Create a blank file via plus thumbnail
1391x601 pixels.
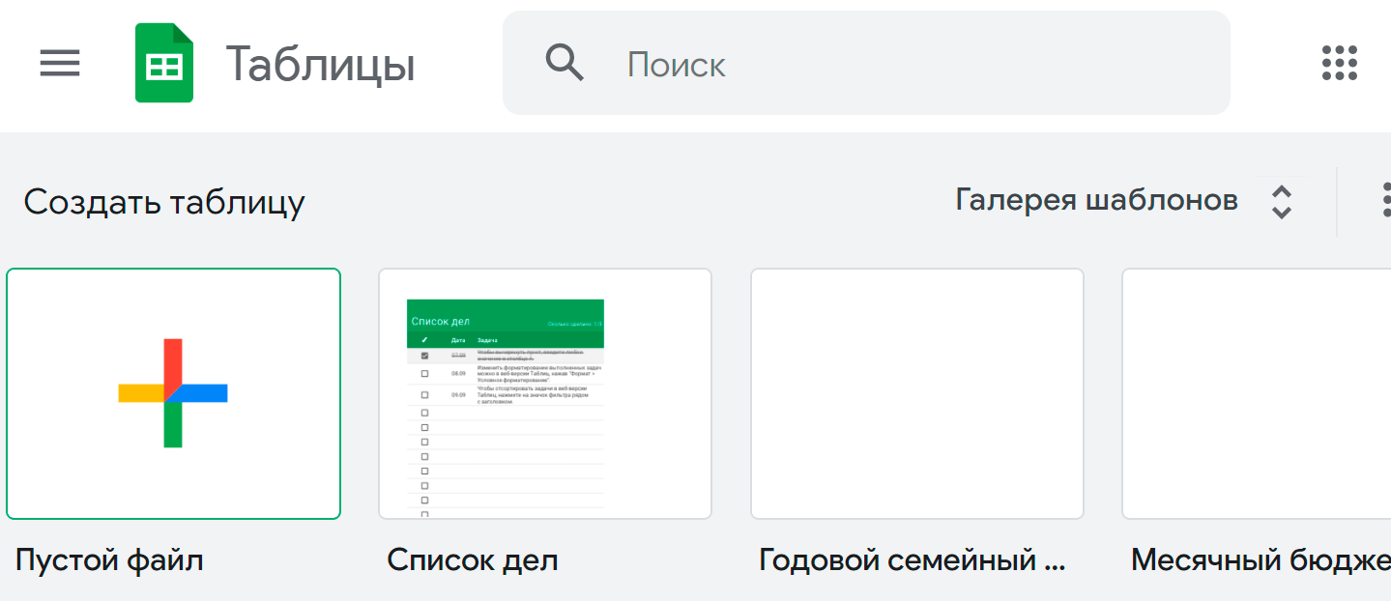174,393
